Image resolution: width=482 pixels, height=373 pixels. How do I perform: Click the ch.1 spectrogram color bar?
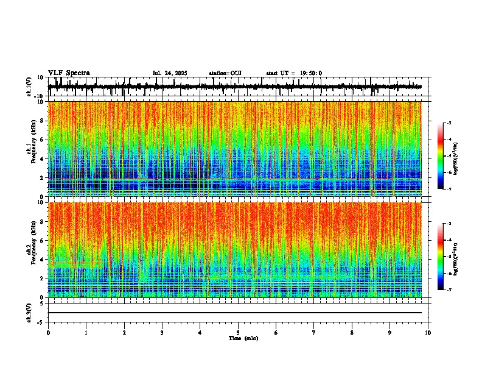(441, 155)
